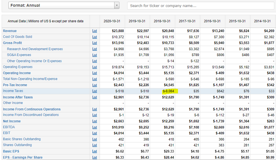Click chart icon for Pre-Tax Income
The width and height of the screenshot is (276, 160).
pyautogui.click(x=95, y=85)
